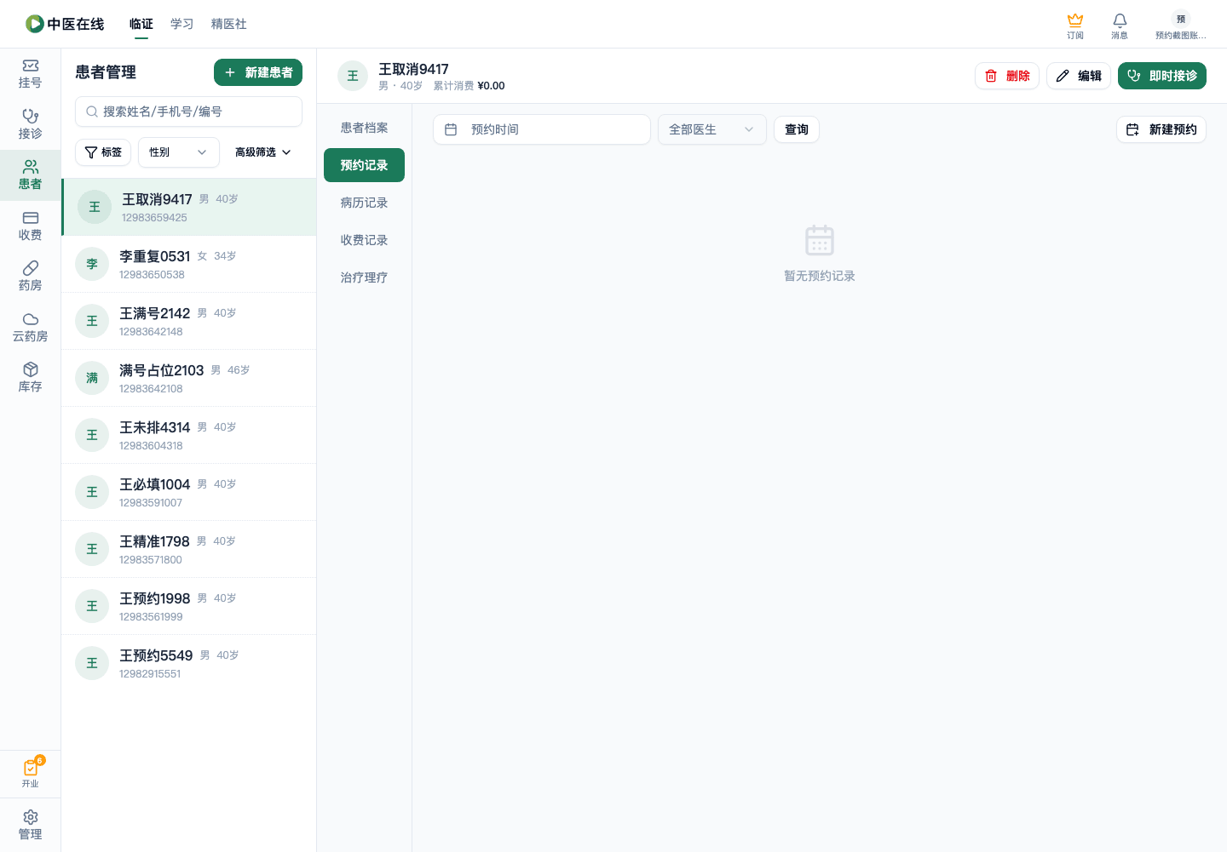Viewport: 1227px width, 852px height.
Task: Open the 病历记录 tab
Action: [x=364, y=203]
